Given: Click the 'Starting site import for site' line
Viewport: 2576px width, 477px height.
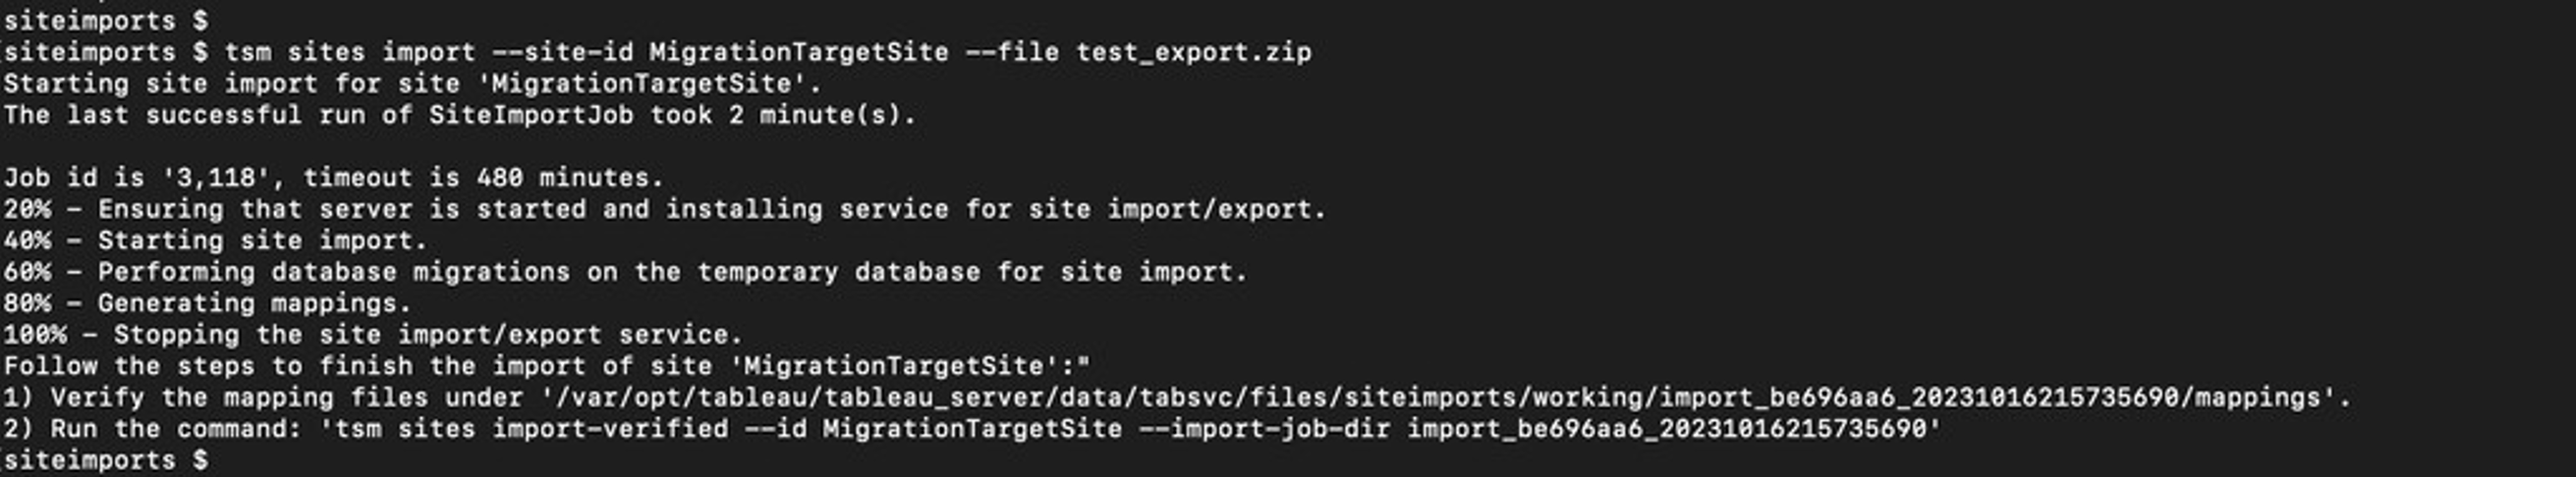Looking at the screenshot, I should coord(412,83).
